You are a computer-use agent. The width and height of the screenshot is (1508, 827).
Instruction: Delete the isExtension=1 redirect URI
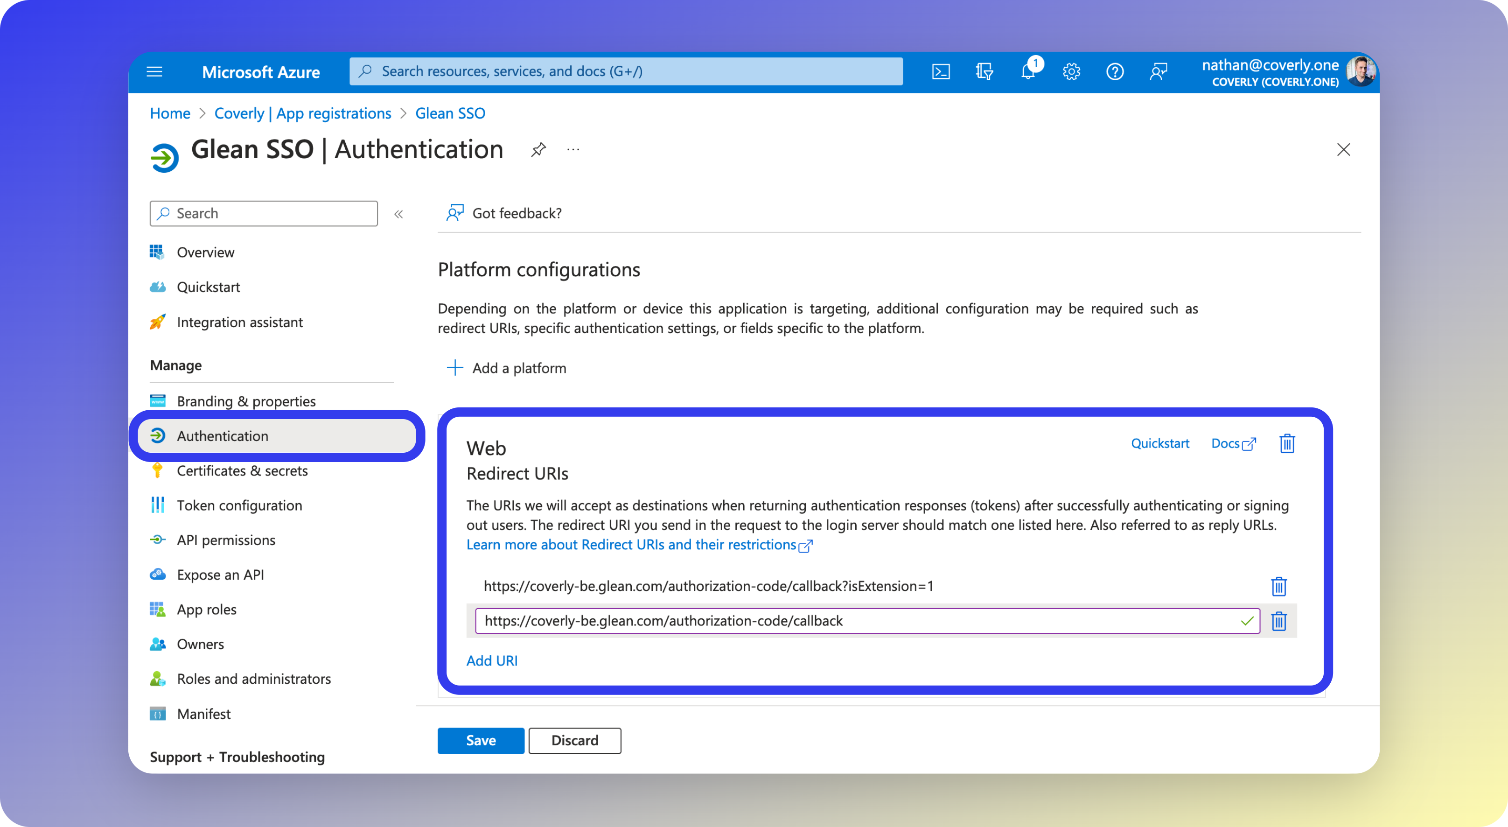1278,586
